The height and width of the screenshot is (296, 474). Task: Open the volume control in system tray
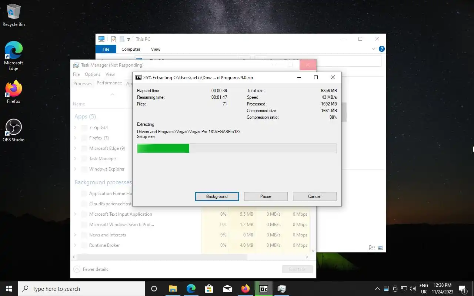point(413,289)
